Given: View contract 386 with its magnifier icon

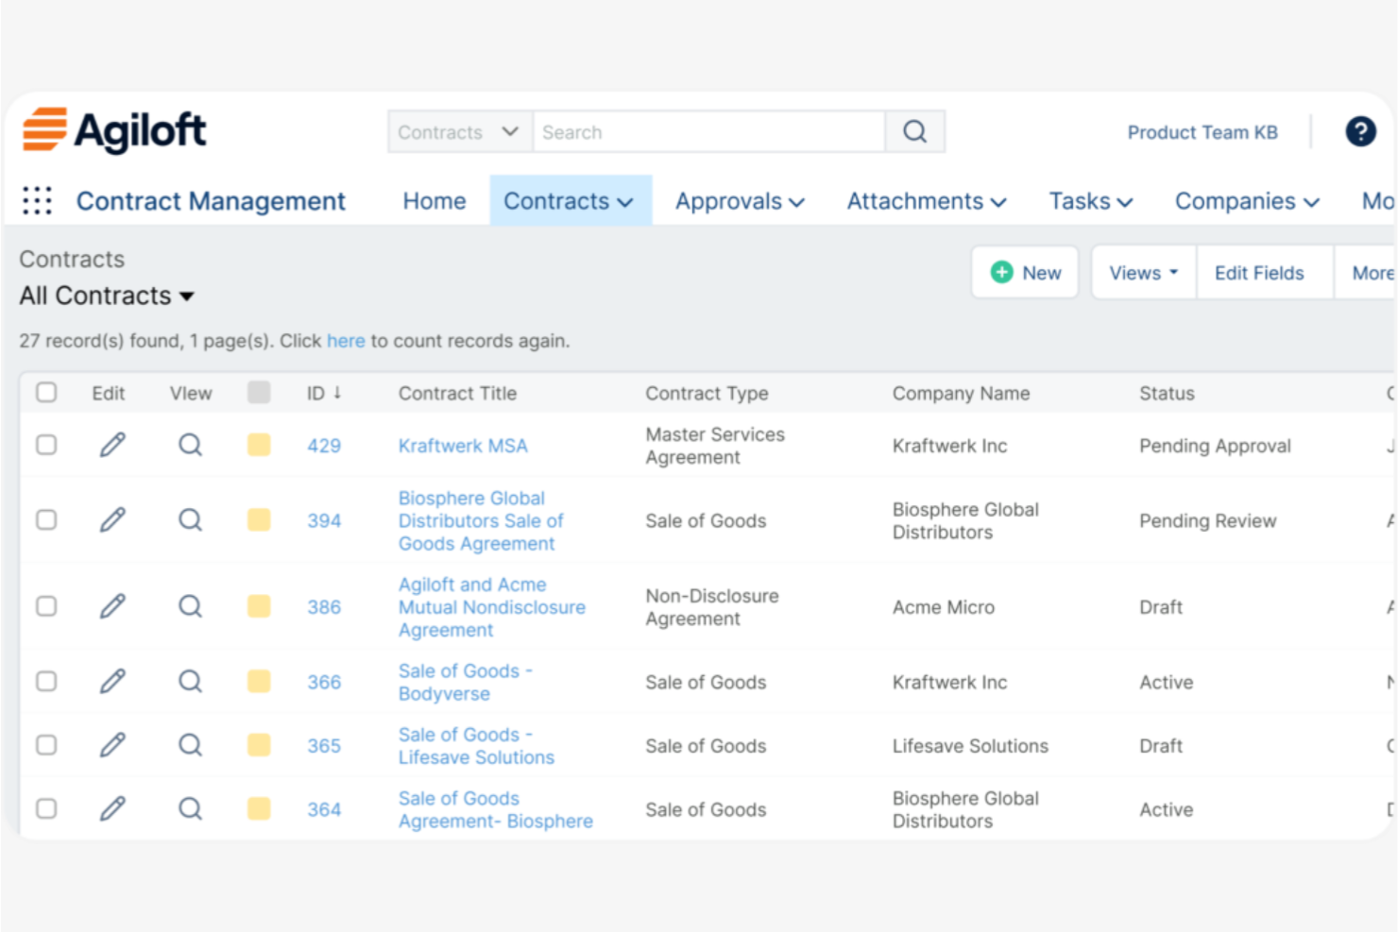Looking at the screenshot, I should [190, 606].
